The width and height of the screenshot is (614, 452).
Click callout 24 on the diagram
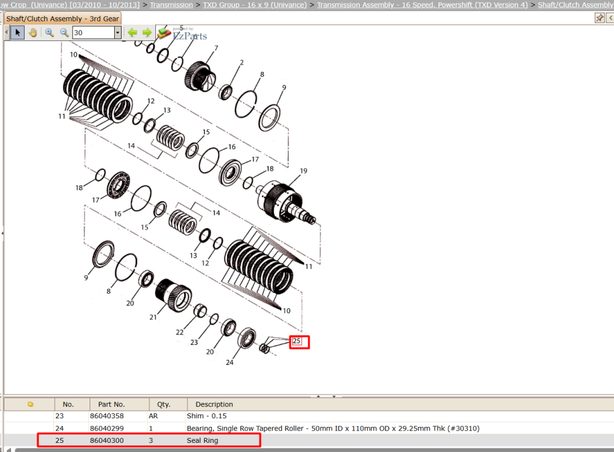point(230,362)
